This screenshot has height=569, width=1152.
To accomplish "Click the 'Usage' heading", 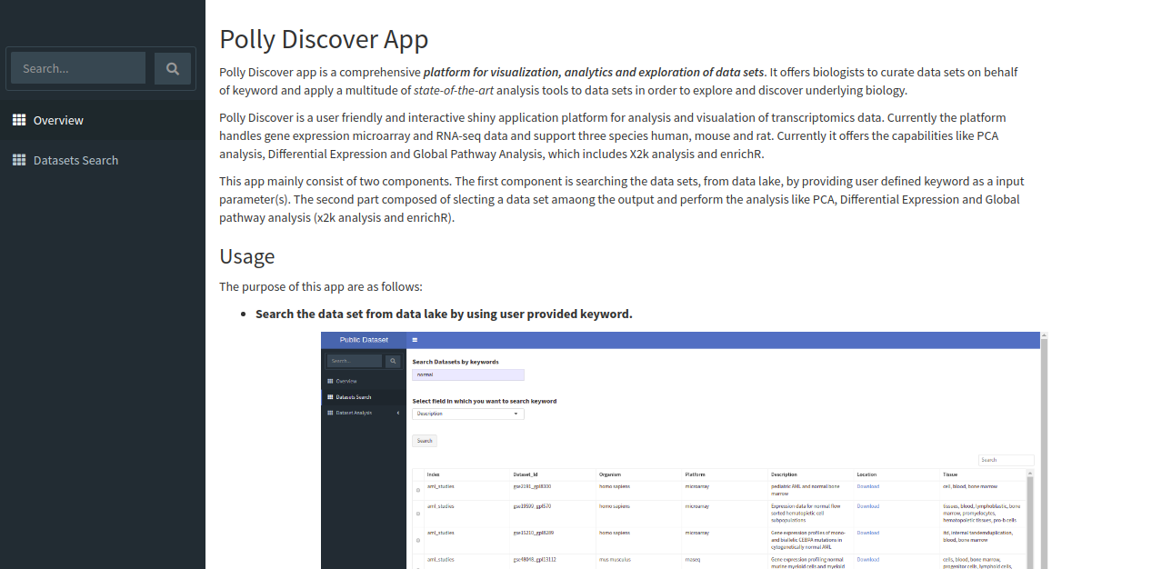I will pyautogui.click(x=247, y=255).
